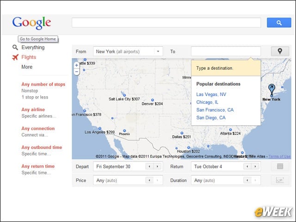Select Any return time filter
The height and width of the screenshot is (222, 296).
(x=38, y=166)
